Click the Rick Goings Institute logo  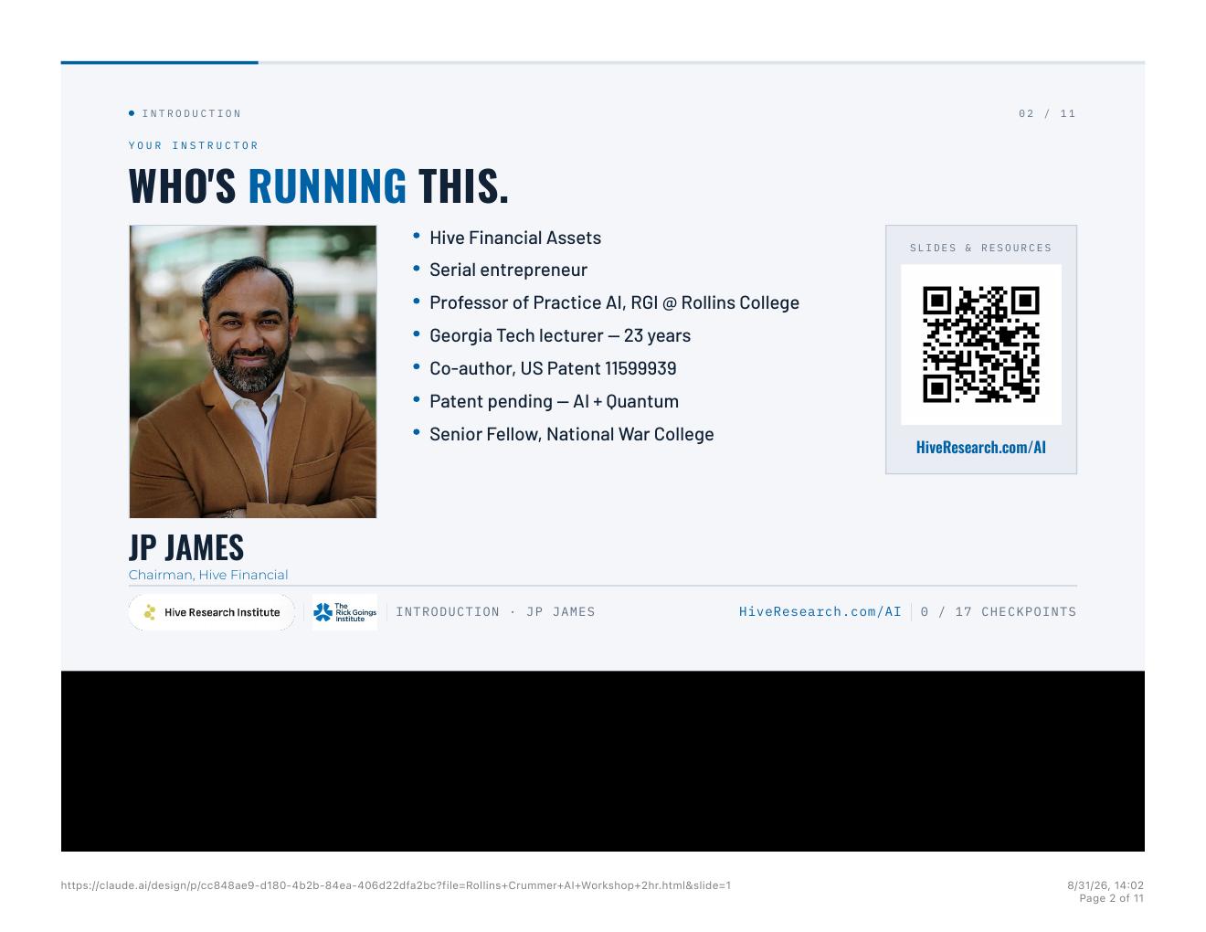click(344, 612)
